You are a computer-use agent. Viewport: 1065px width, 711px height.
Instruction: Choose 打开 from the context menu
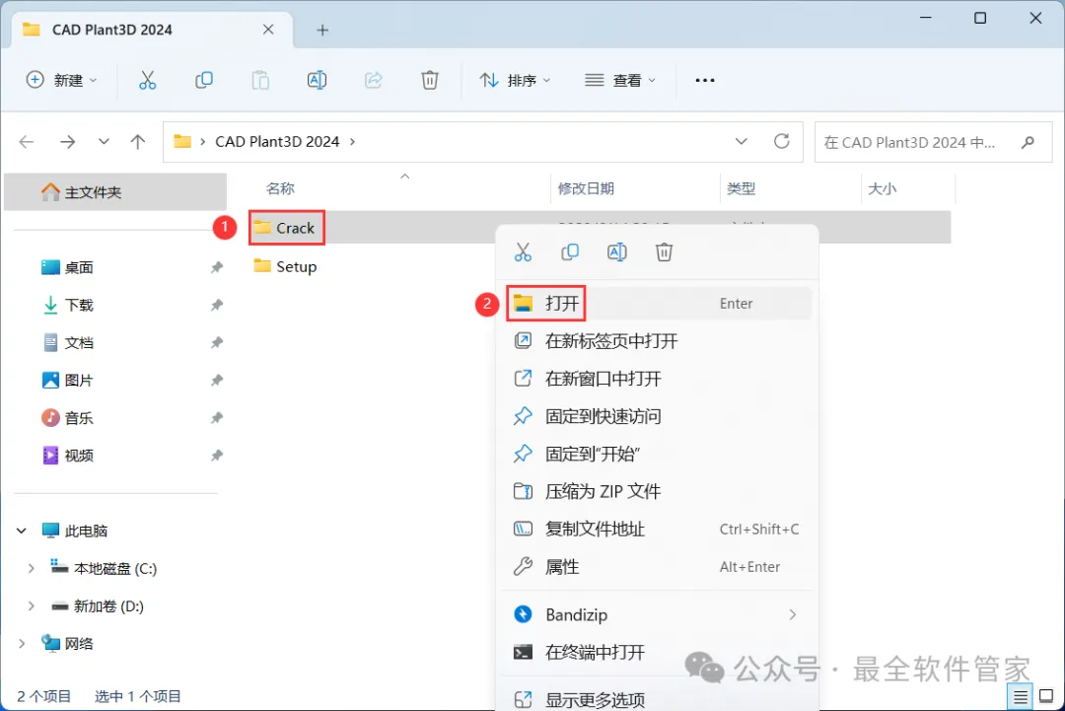click(656, 304)
